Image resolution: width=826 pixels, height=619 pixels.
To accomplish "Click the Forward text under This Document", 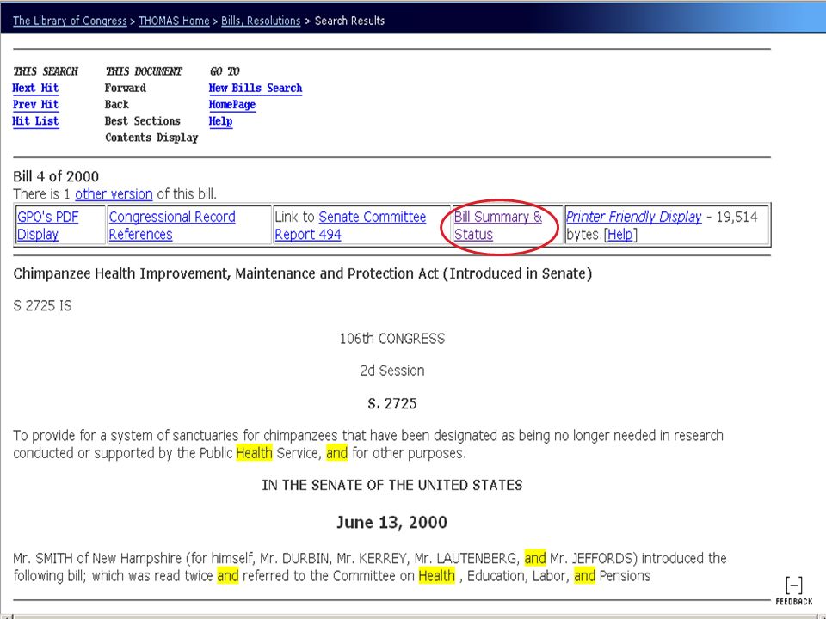I will pos(126,88).
